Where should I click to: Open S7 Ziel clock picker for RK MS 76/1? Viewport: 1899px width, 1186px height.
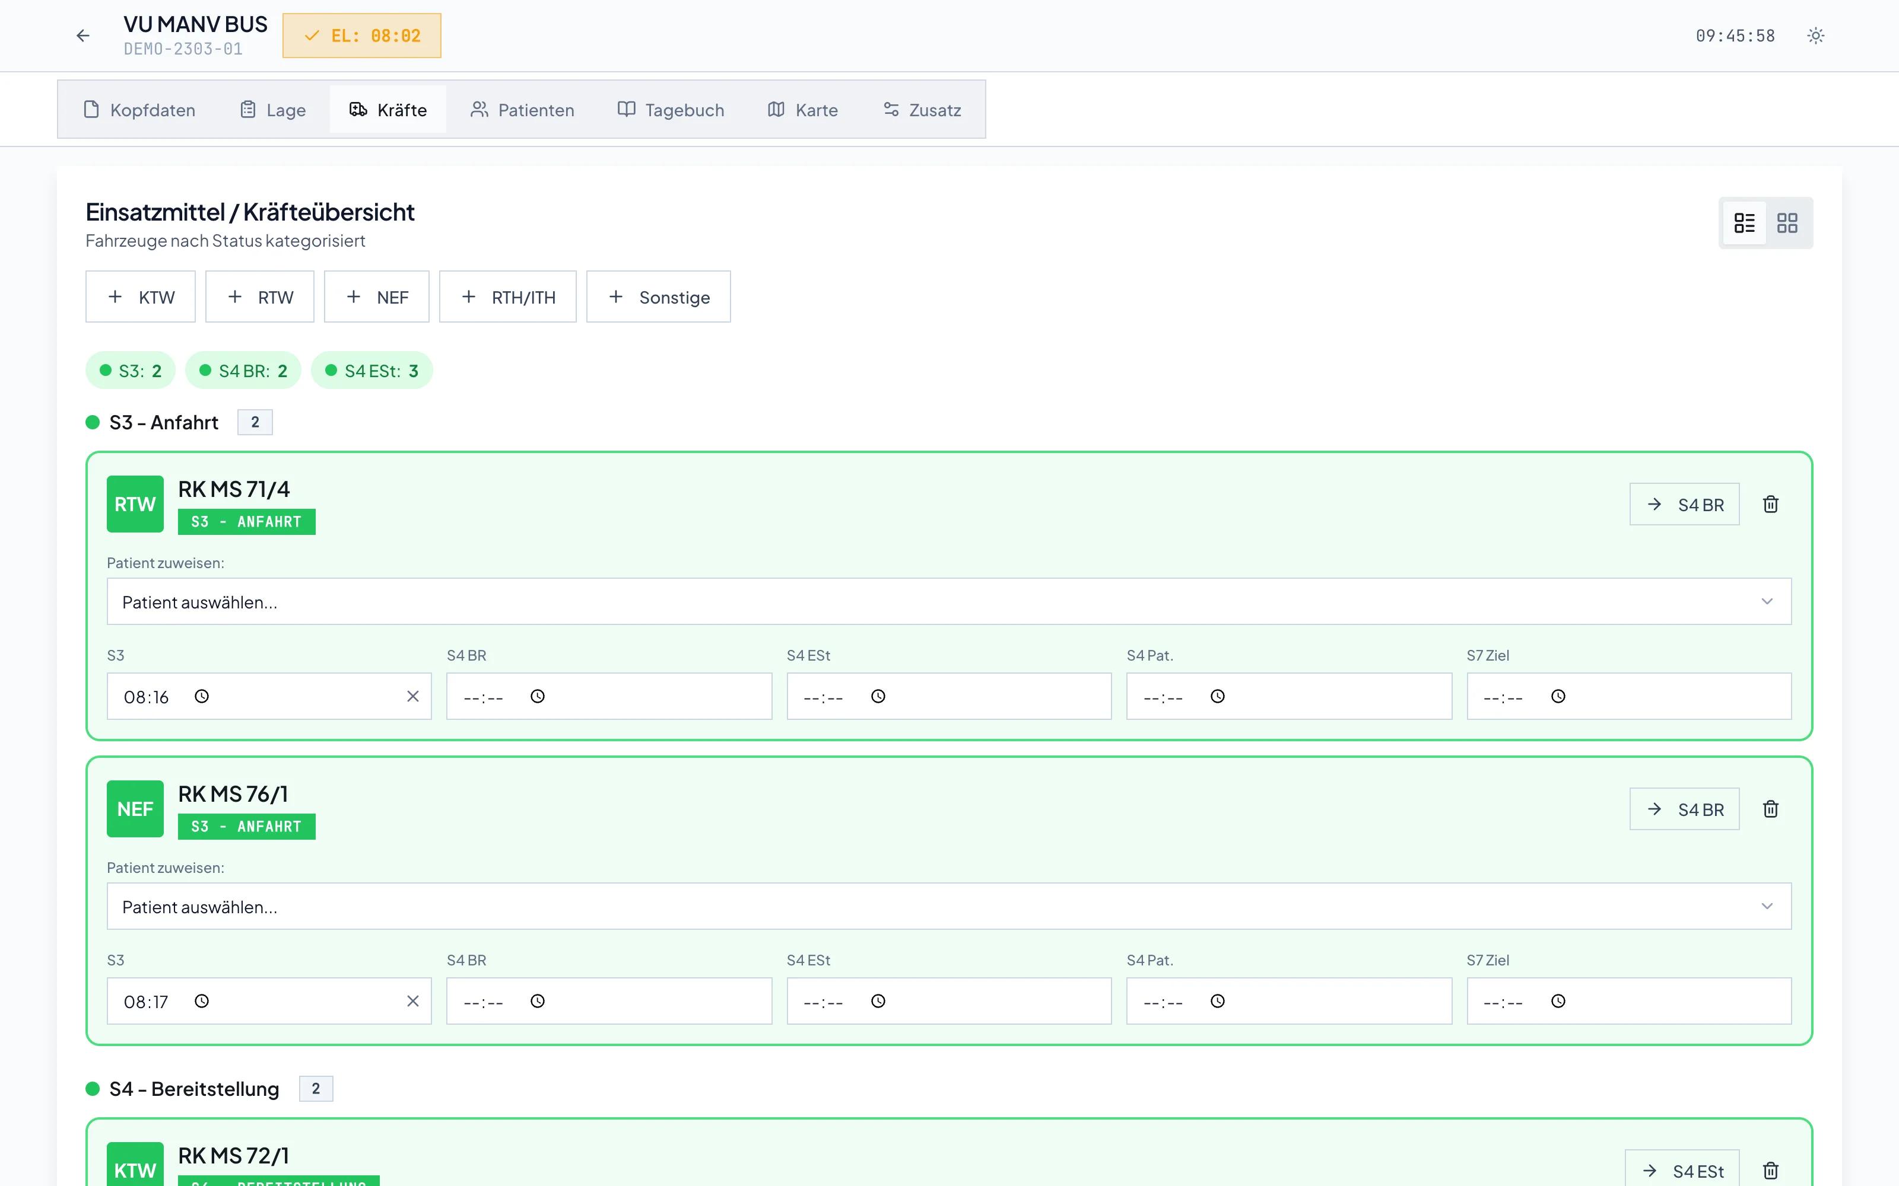coord(1558,1001)
